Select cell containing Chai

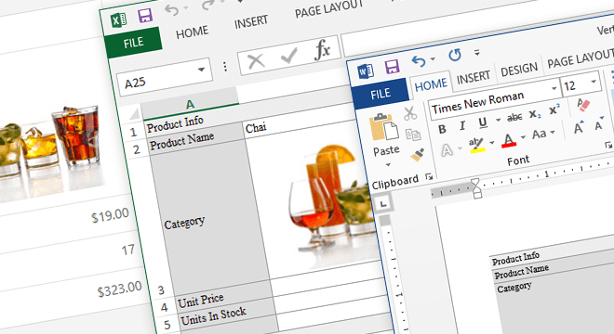click(298, 123)
